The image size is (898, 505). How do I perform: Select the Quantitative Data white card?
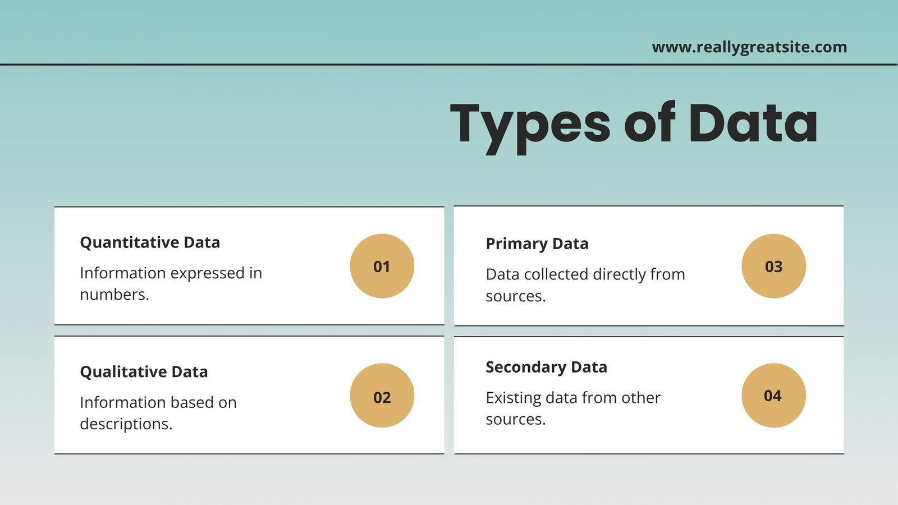click(x=249, y=266)
